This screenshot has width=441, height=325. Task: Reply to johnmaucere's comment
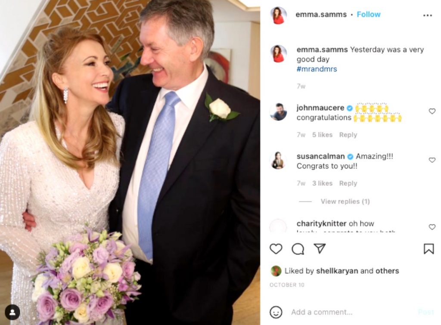(x=348, y=135)
